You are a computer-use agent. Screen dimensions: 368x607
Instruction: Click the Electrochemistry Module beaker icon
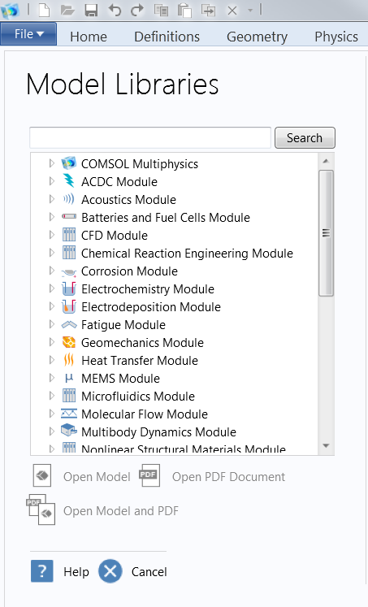coord(69,288)
